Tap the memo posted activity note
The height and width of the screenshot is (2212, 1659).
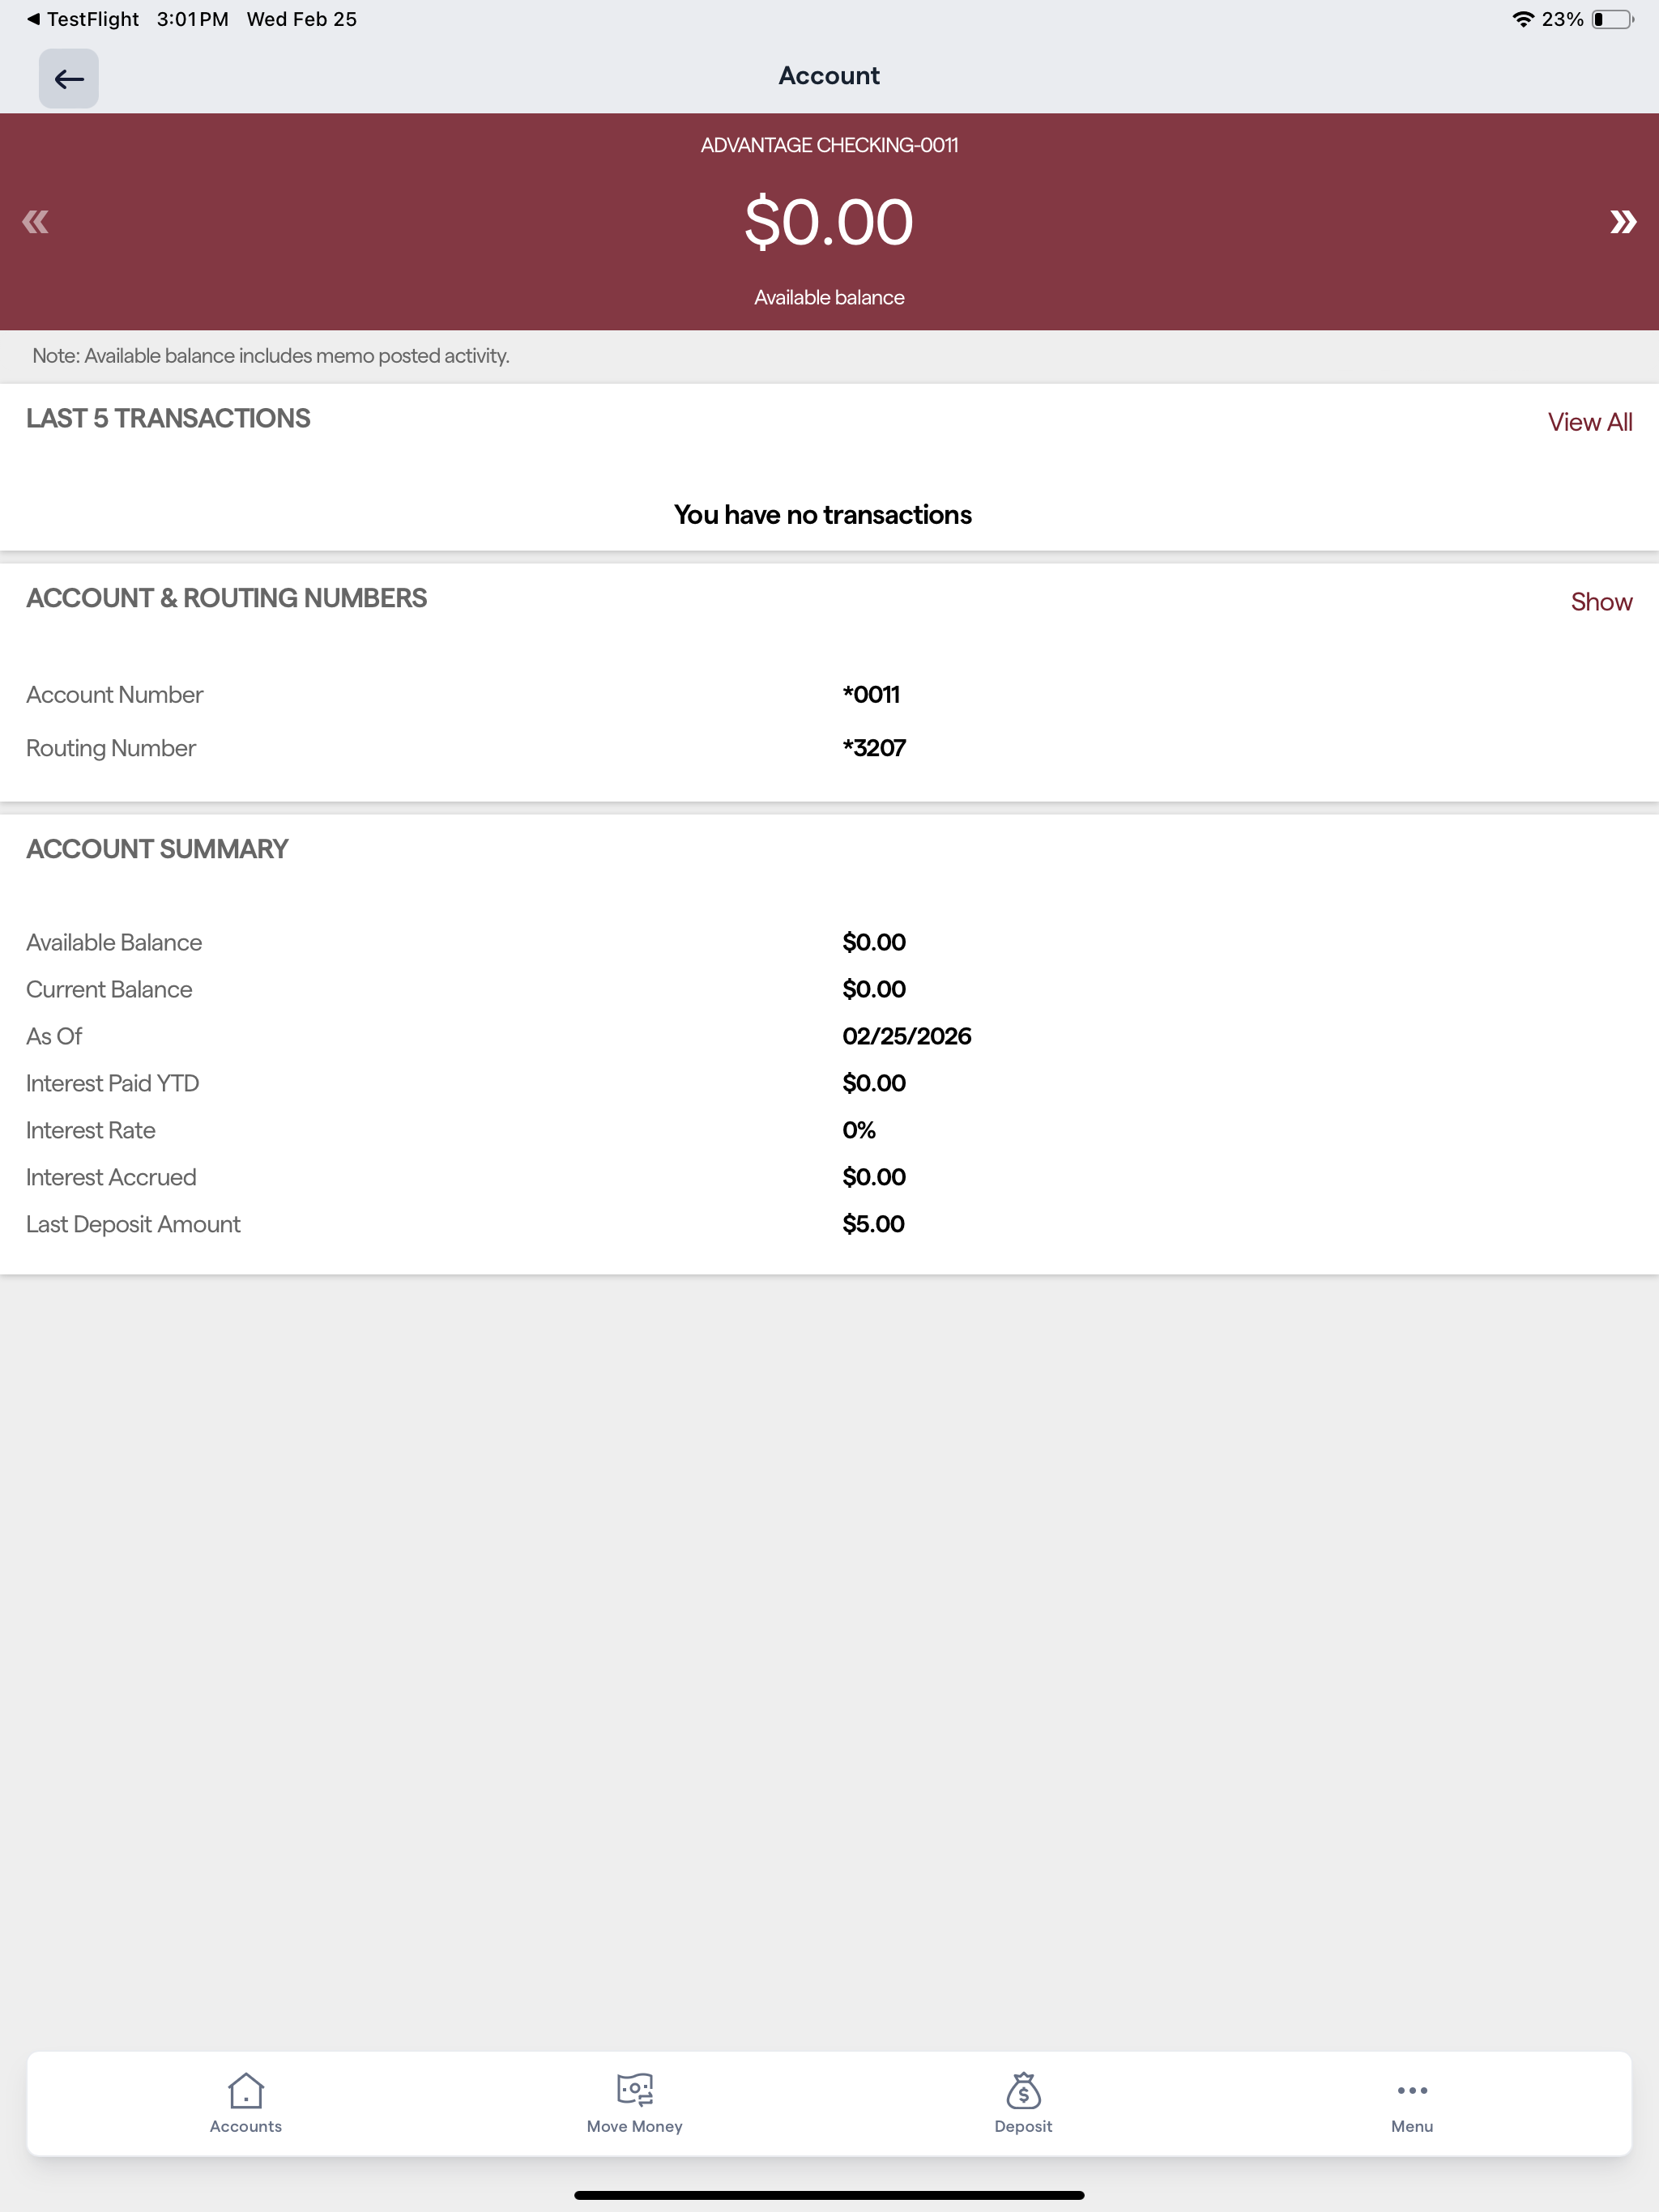[271, 355]
